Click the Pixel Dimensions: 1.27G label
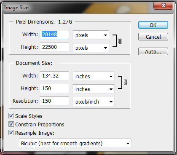Image resolution: width=177 pixels, height=155 pixels. tap(44, 22)
